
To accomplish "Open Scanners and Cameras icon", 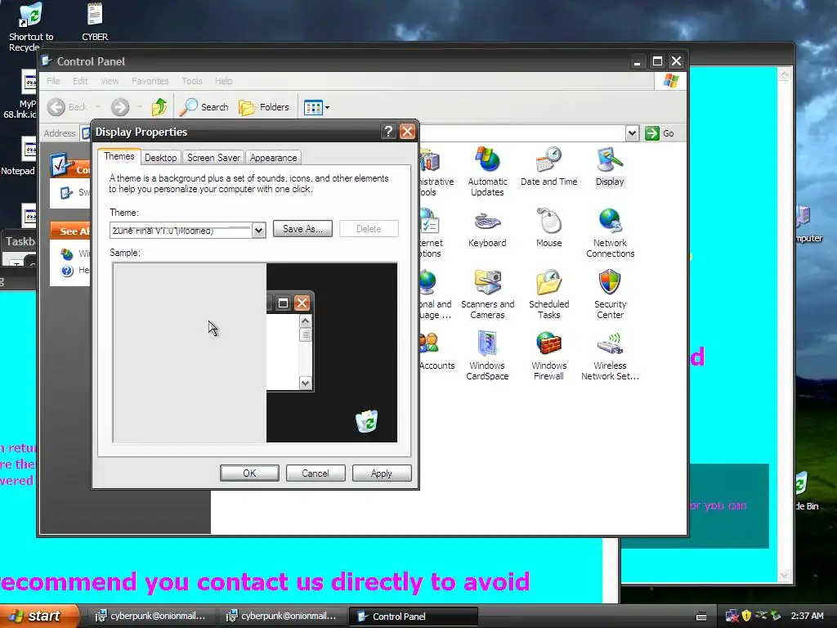I will (487, 294).
